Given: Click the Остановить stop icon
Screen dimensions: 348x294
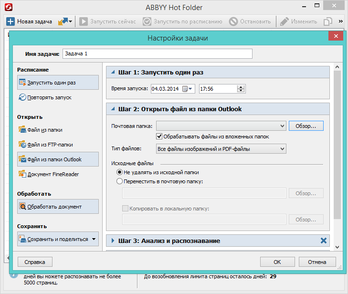Looking at the screenshot, I should pyautogui.click(x=233, y=21).
